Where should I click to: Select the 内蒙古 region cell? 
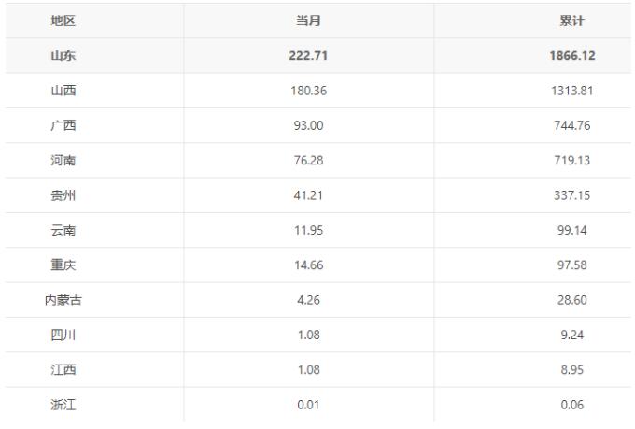click(x=63, y=300)
